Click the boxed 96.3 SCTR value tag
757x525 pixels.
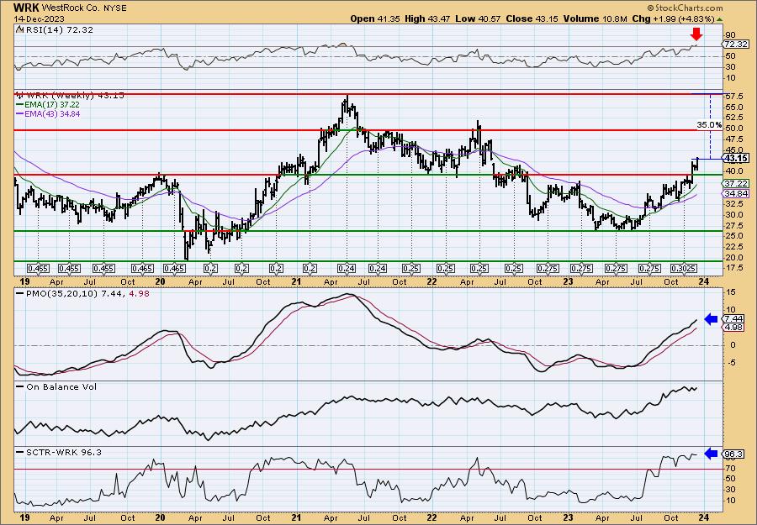tap(734, 454)
